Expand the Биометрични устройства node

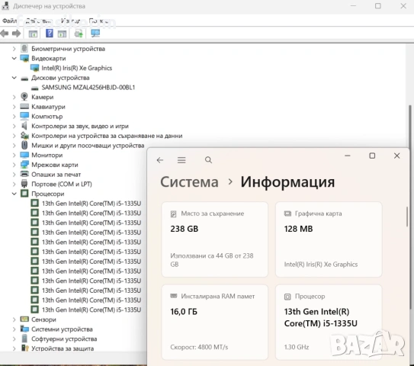14,49
